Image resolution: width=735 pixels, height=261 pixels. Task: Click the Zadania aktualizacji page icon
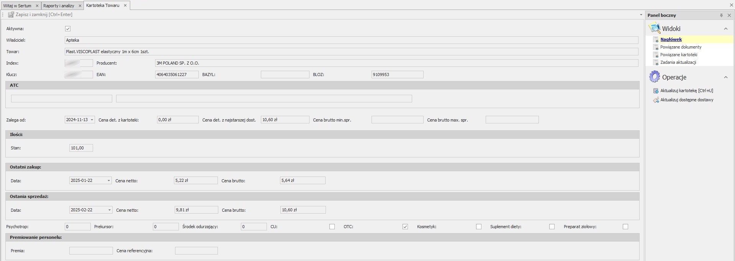point(656,62)
